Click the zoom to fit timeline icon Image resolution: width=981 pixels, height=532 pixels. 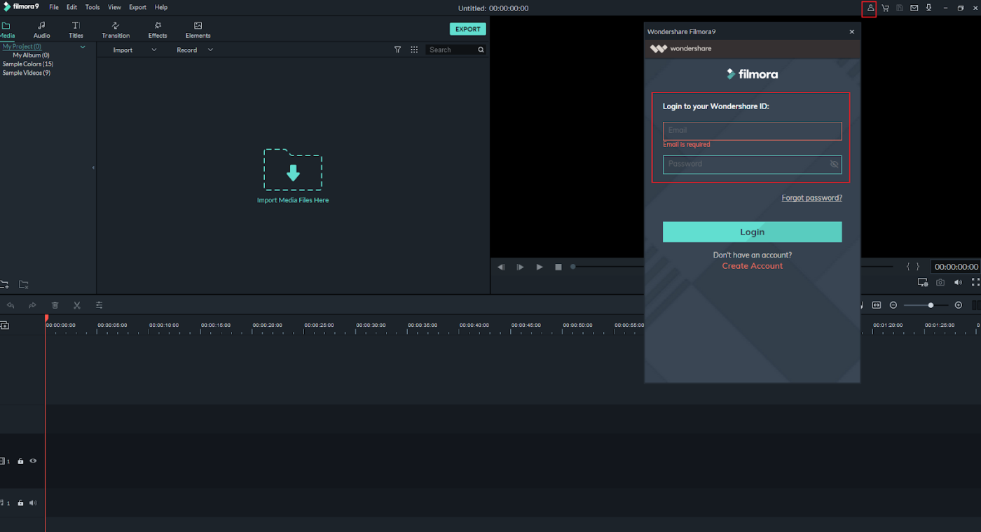(877, 305)
